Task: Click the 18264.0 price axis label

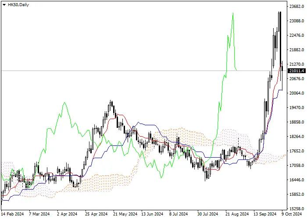Action: [x=296, y=137]
